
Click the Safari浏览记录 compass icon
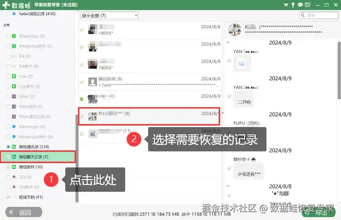point(14,14)
